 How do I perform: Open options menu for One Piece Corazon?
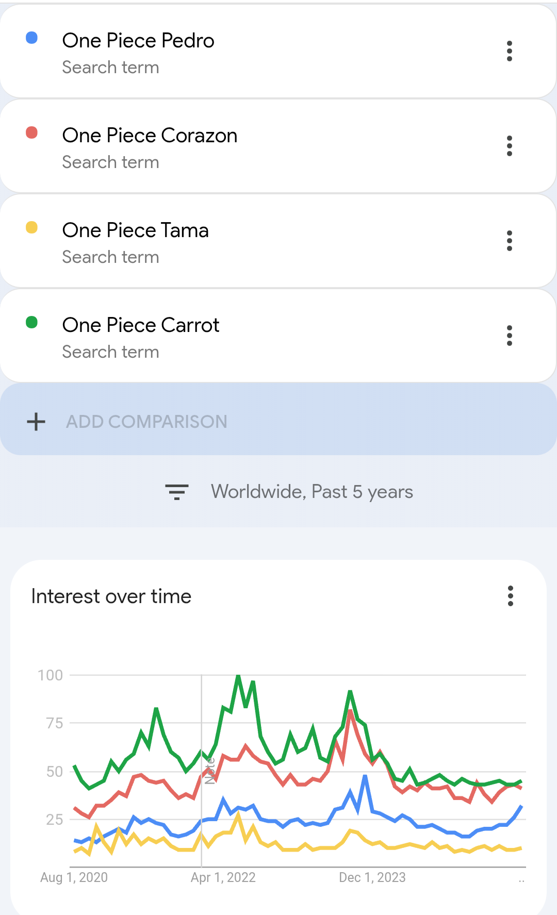[x=509, y=146]
